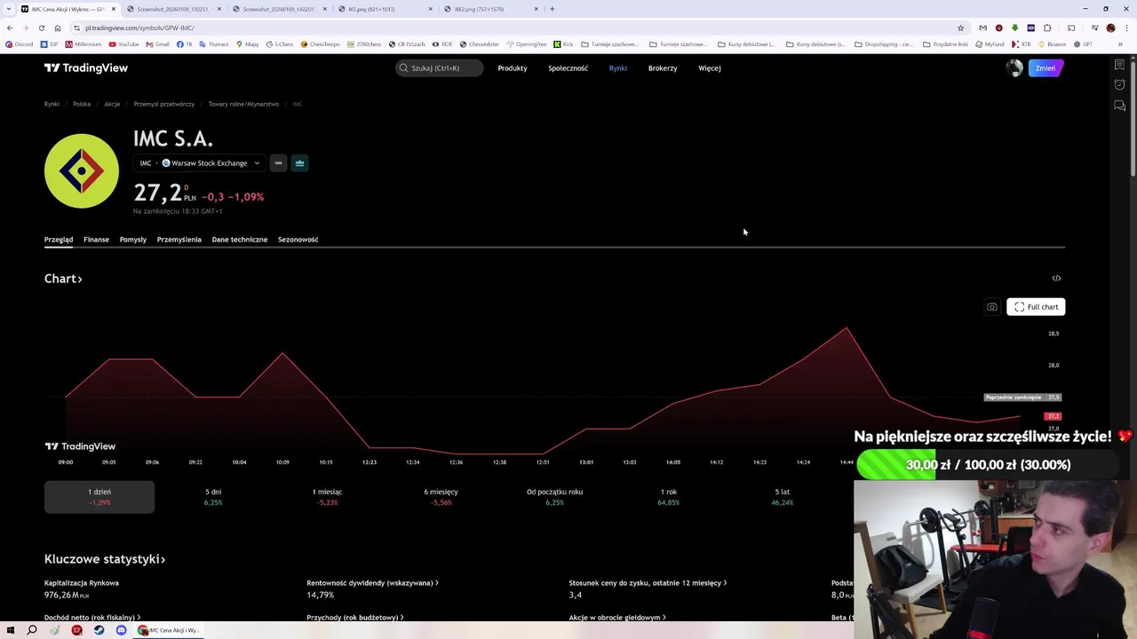
Task: Open Rentowność dywidendy (wskazywana) details
Action: point(372,583)
